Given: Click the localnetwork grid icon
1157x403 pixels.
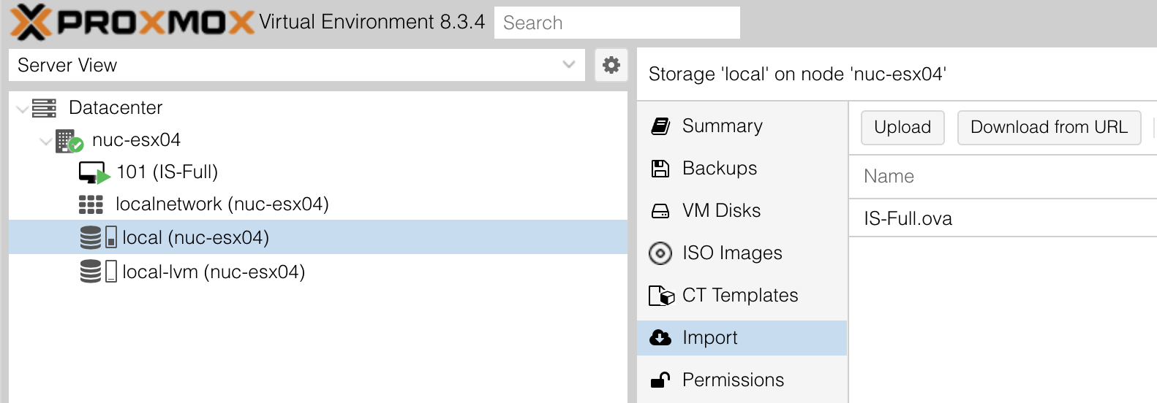Looking at the screenshot, I should (91, 204).
